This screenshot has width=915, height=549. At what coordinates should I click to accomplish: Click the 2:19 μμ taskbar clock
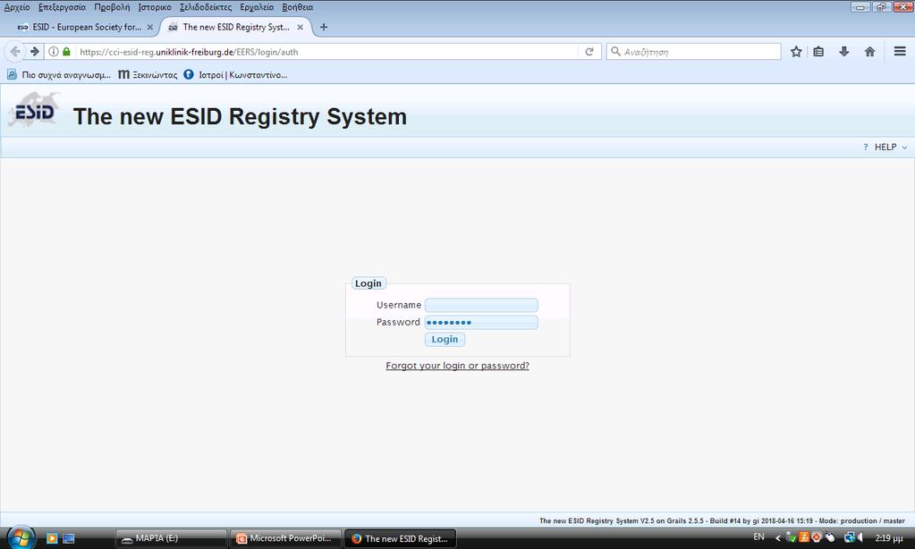(889, 538)
